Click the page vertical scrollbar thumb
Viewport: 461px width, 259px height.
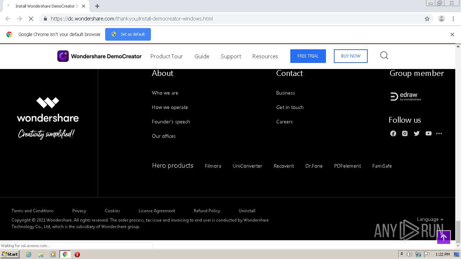458,231
